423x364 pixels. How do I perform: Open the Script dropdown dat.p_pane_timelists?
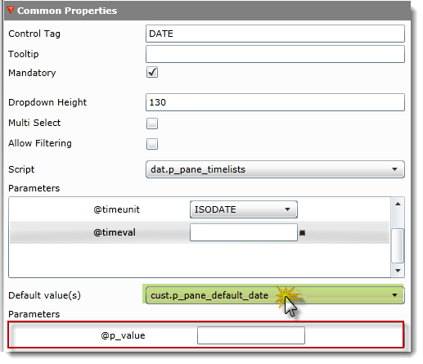(275, 169)
